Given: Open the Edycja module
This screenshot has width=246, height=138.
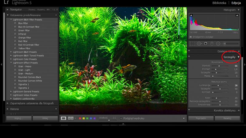Looking at the screenshot, I should click(236, 3).
